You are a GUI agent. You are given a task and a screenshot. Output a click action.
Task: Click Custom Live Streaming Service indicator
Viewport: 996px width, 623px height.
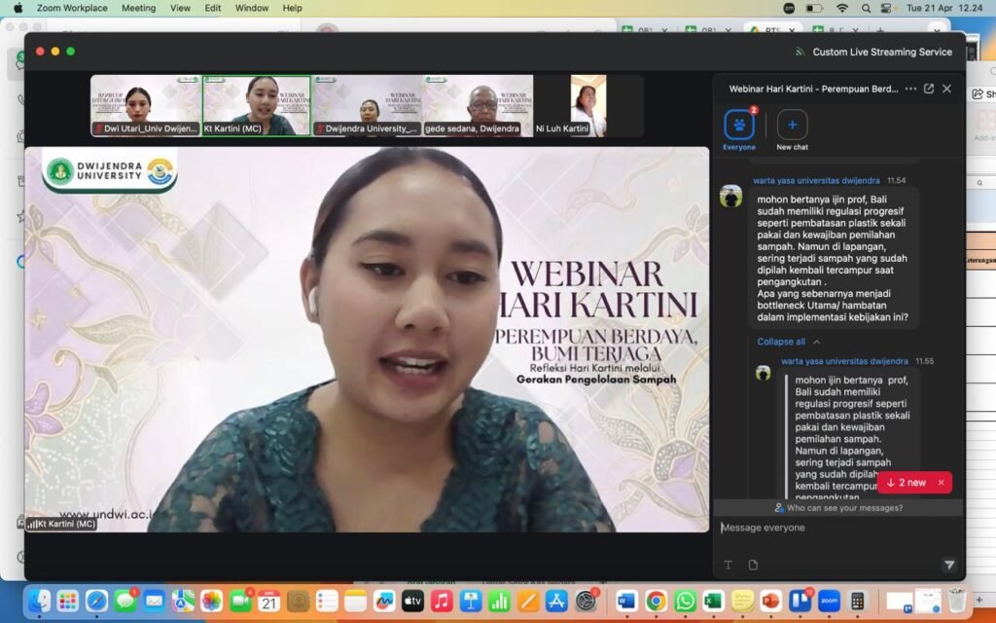click(x=872, y=52)
